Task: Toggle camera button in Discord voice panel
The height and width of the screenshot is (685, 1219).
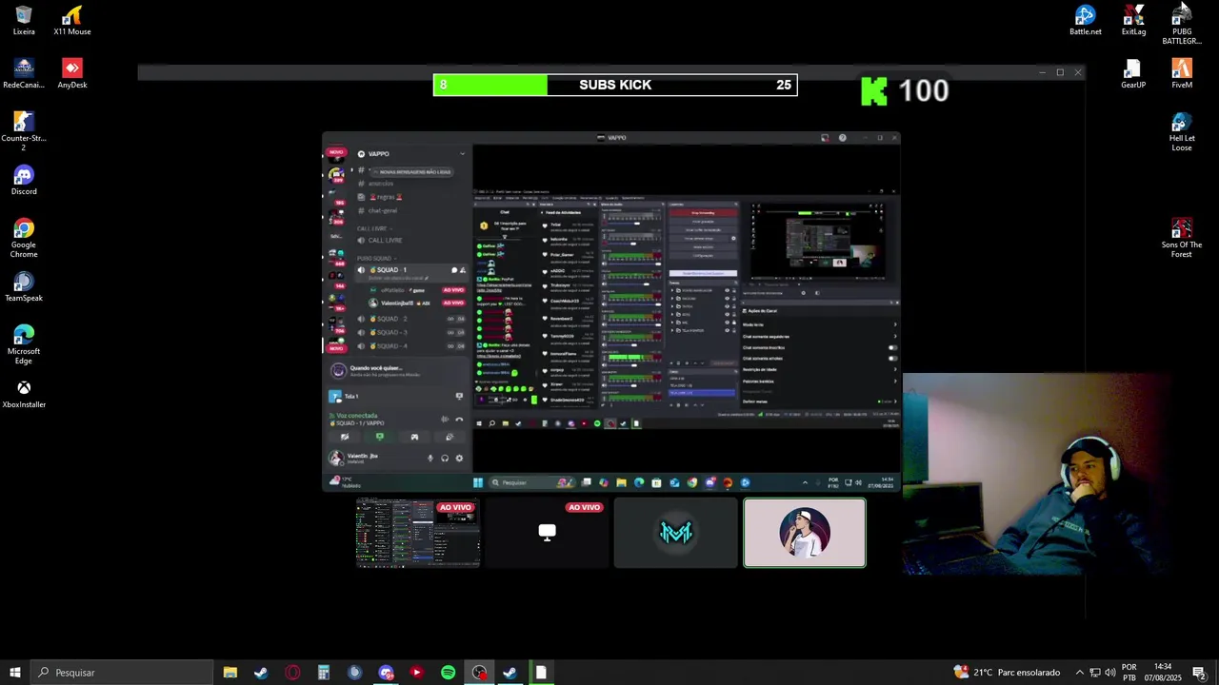Action: (345, 437)
